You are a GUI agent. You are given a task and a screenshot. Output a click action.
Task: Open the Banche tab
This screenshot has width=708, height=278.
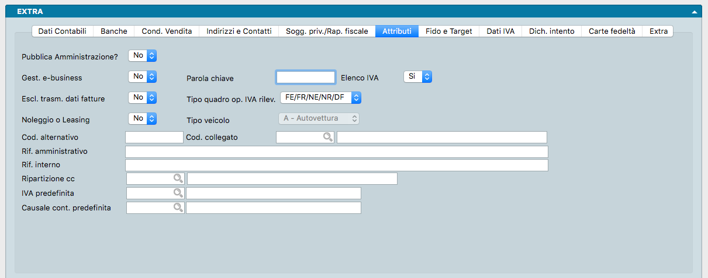[x=114, y=31]
